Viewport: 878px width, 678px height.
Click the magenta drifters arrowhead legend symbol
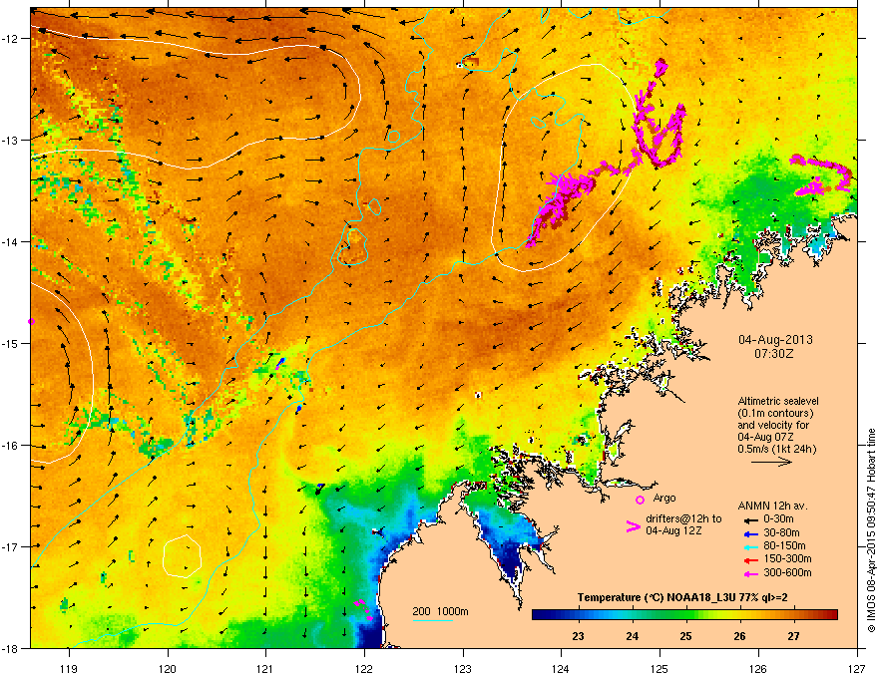(x=634, y=526)
